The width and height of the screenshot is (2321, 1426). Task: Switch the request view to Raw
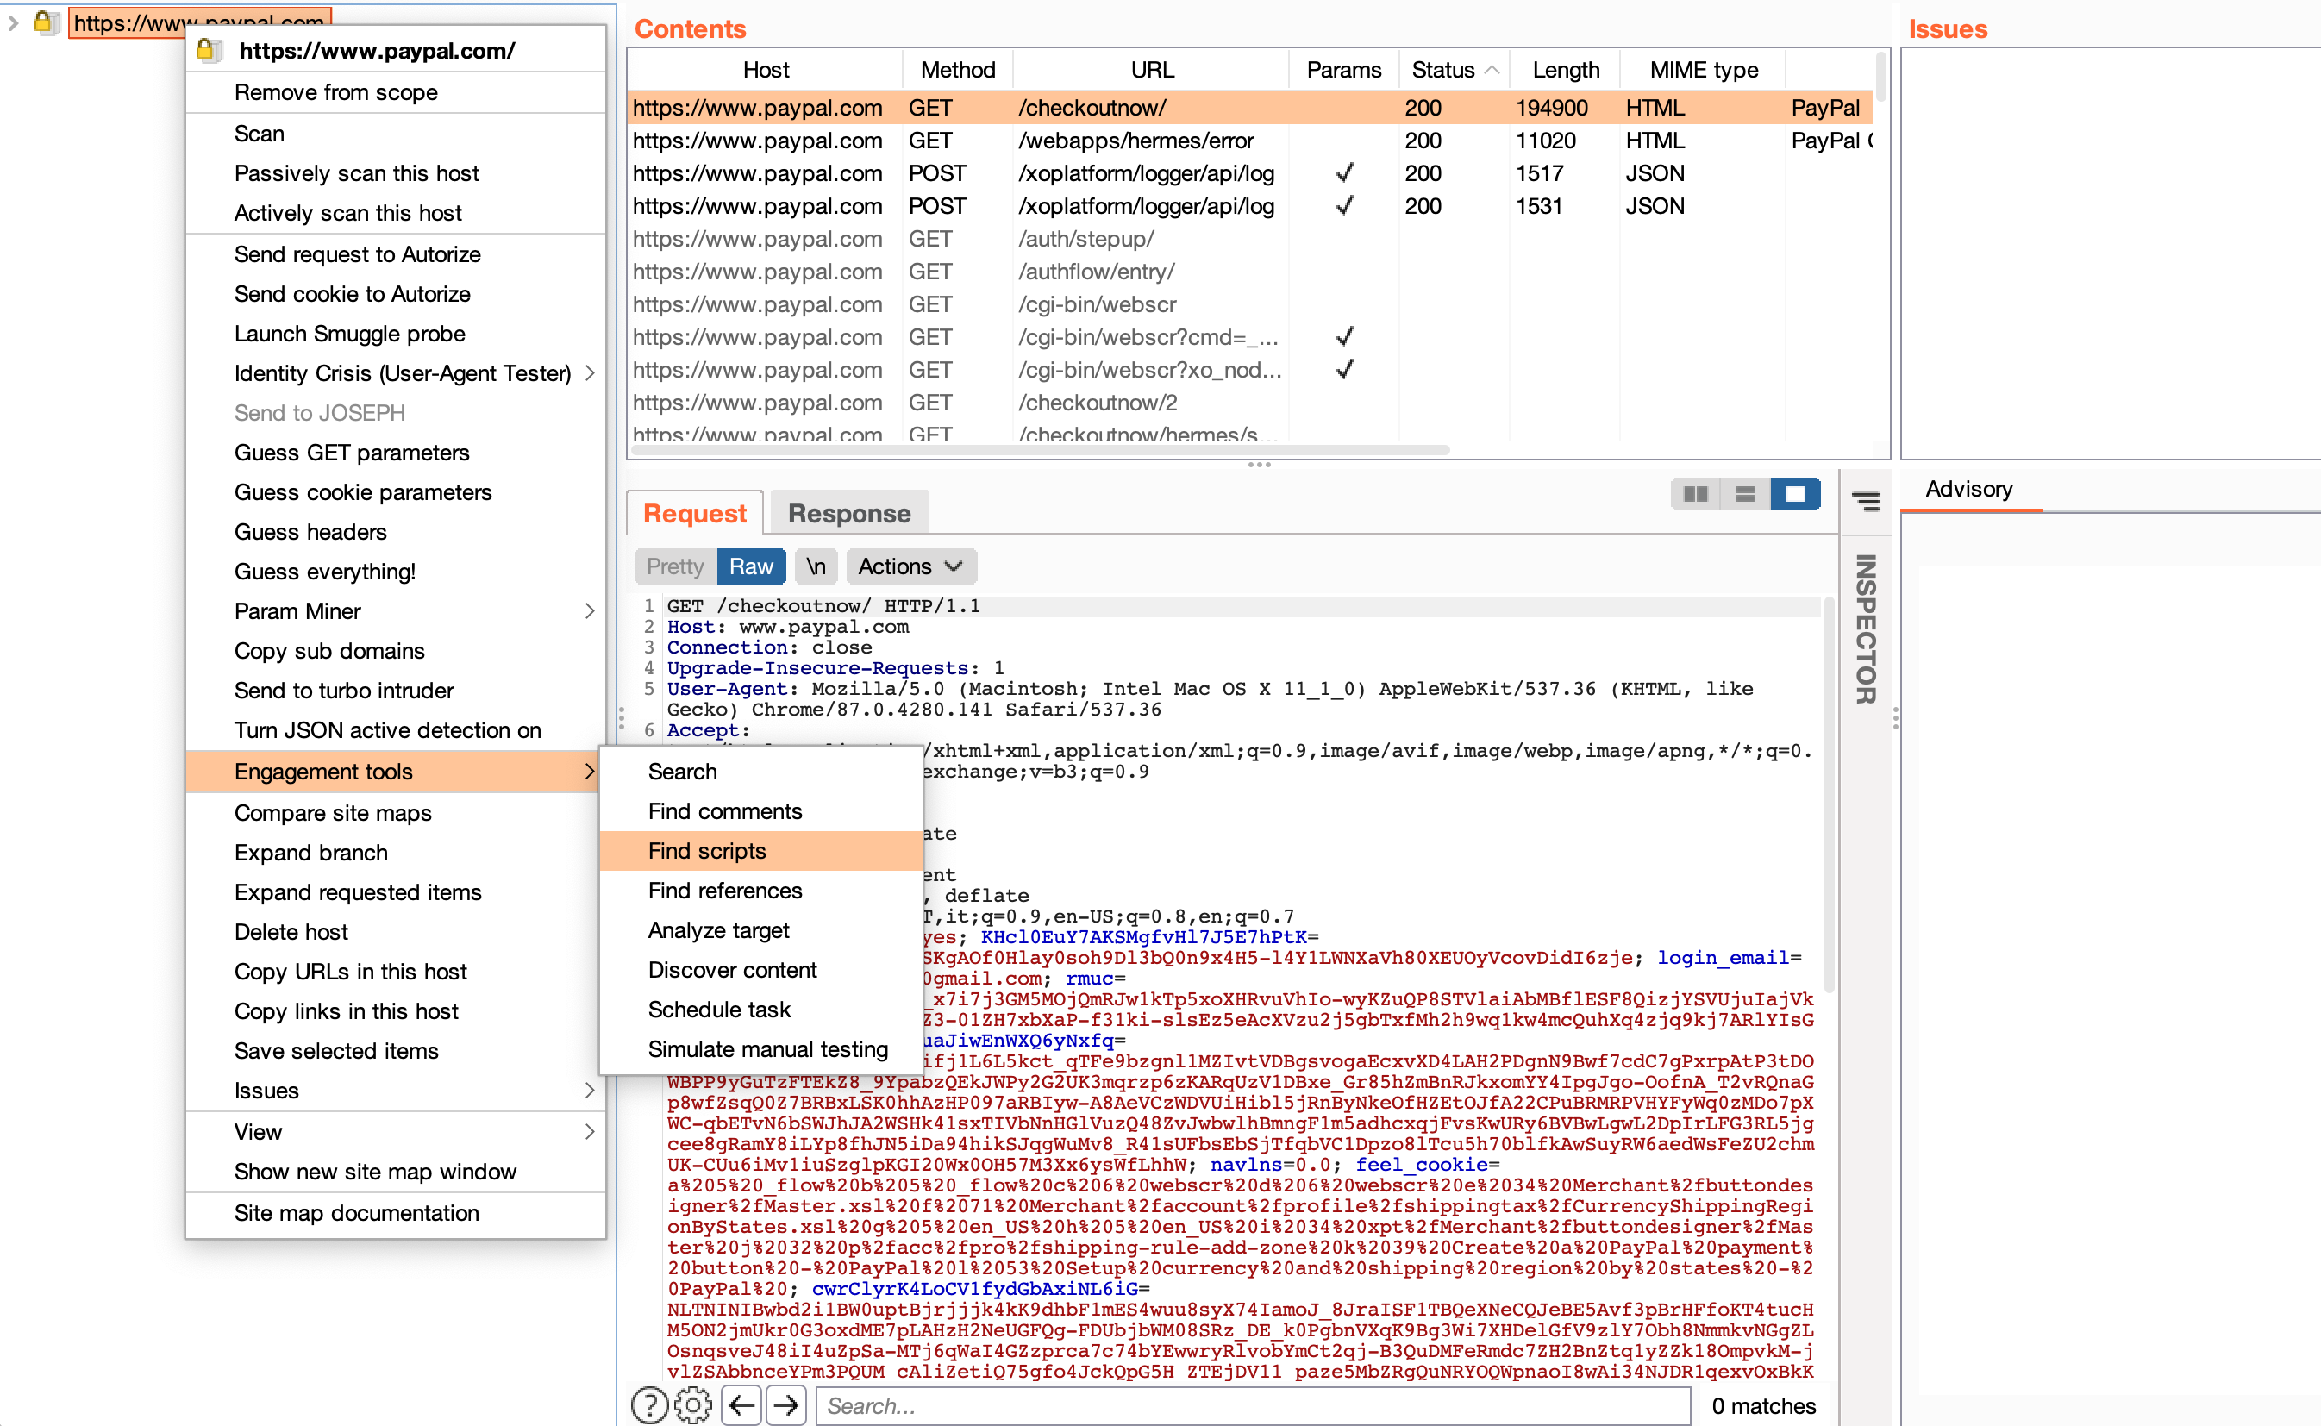[x=751, y=566]
